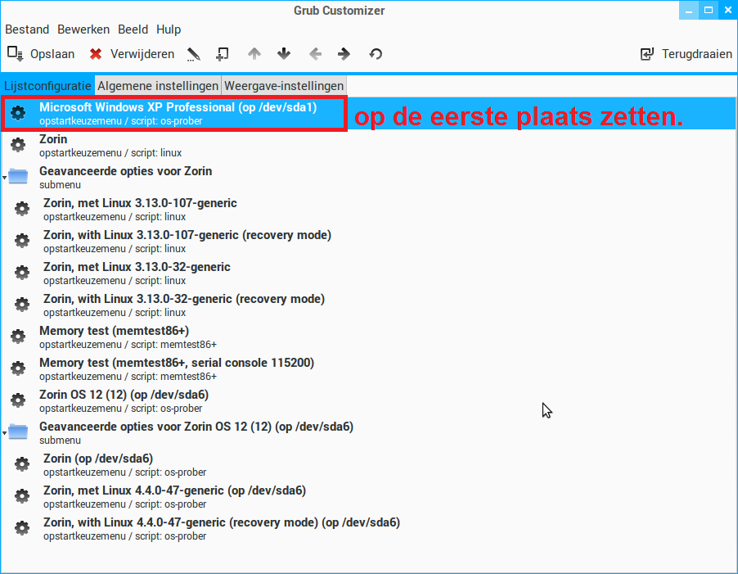Open the Hulp menu
Viewport: 738px width, 574px height.
[169, 29]
